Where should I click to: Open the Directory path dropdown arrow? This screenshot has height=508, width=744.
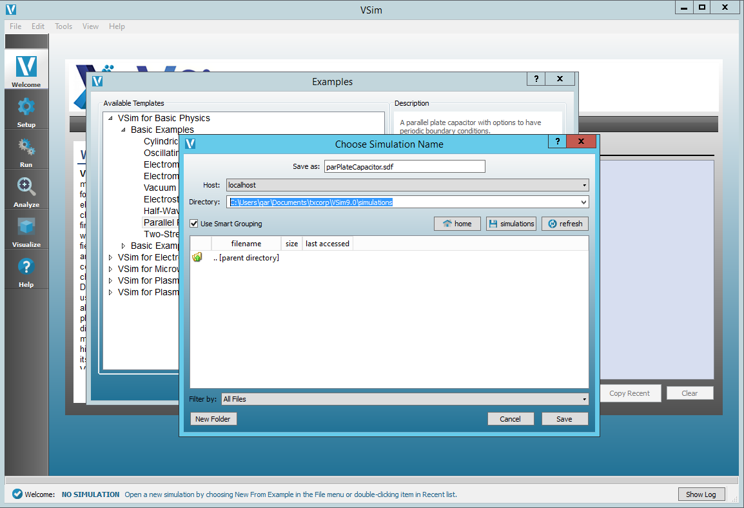coord(583,202)
